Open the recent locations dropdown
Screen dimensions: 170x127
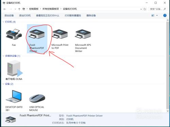coord(15,9)
